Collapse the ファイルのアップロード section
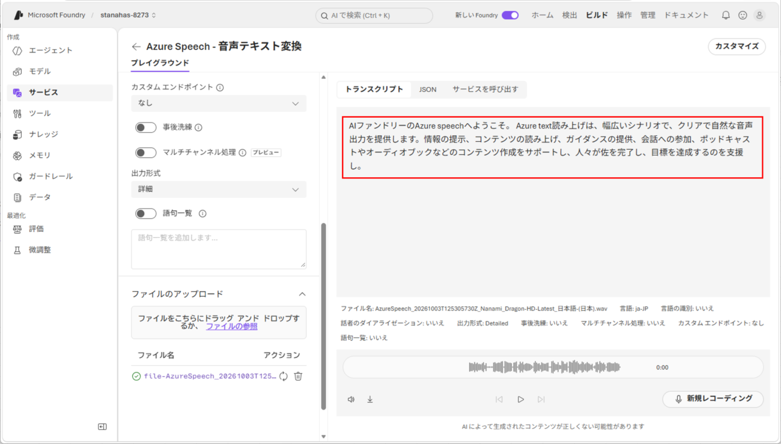The height and width of the screenshot is (444, 781). tap(302, 294)
